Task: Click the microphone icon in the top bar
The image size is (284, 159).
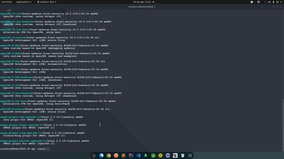Action: click(273, 2)
